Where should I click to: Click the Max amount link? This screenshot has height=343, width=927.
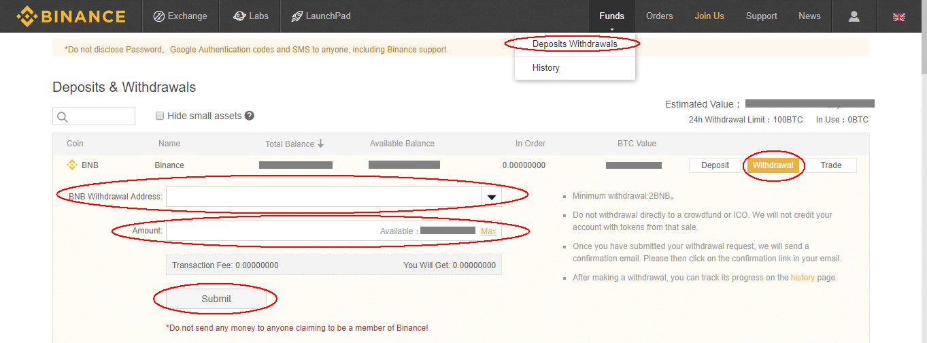(488, 231)
